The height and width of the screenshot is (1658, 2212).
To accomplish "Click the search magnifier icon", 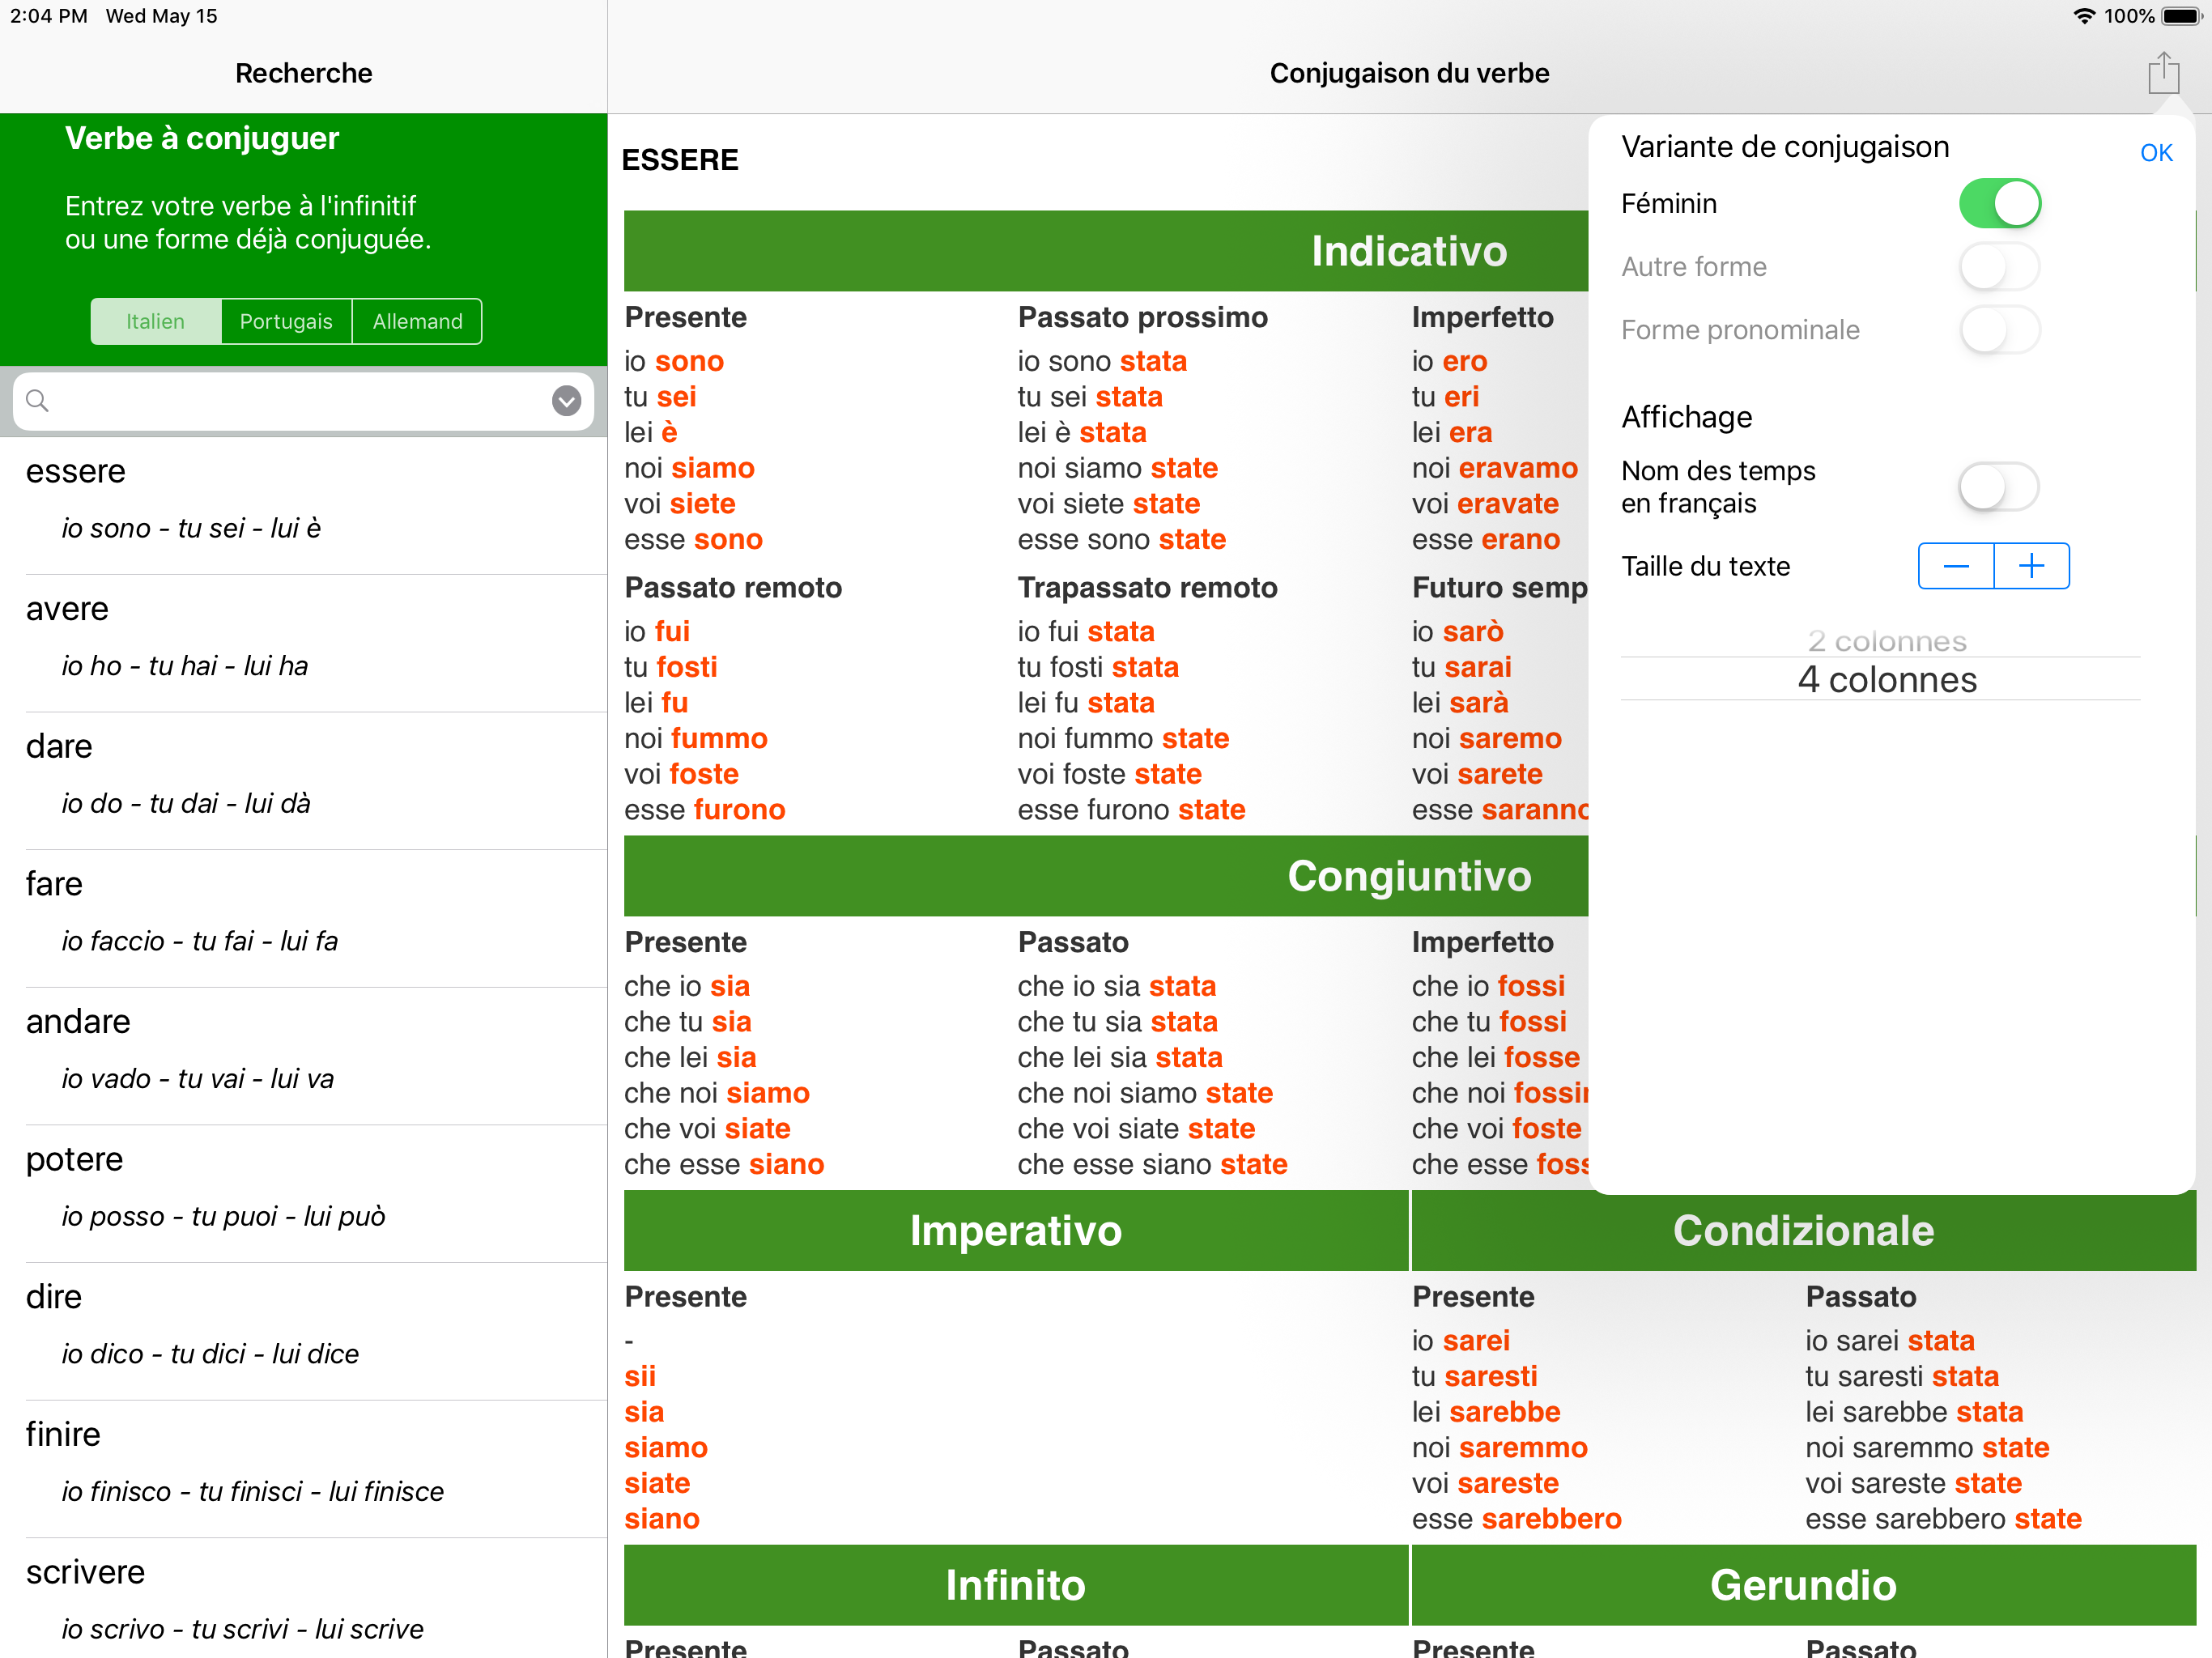I will pyautogui.click(x=37, y=401).
